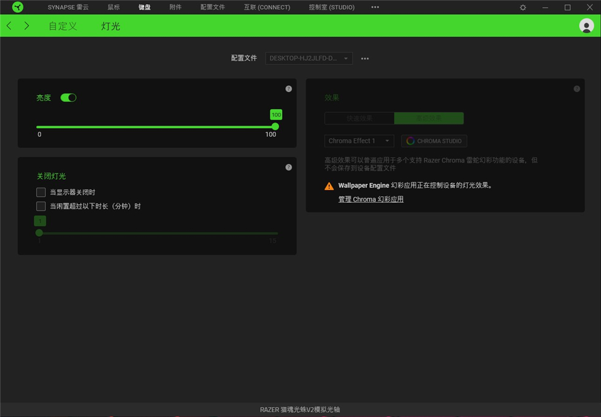Switch to the 附件 tab
Viewport: 601px width, 417px height.
[x=175, y=7]
